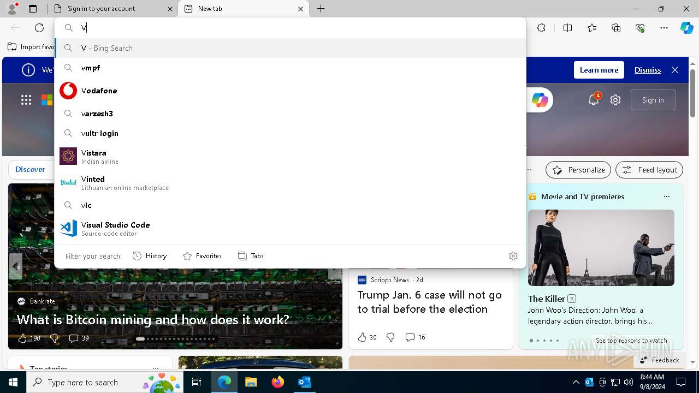Close the information banner with X
This screenshot has width=699, height=393.
click(x=675, y=70)
